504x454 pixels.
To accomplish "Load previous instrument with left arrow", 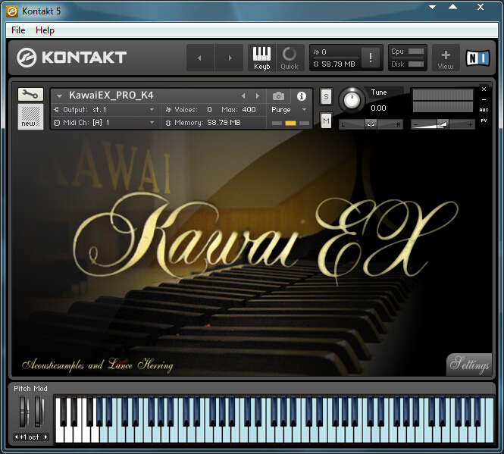I will (243, 95).
